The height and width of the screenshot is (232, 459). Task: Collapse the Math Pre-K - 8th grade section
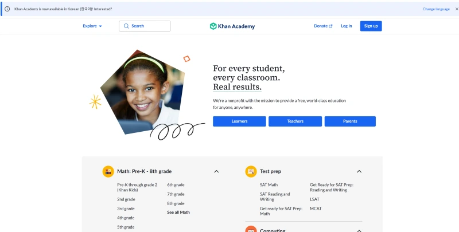216,171
